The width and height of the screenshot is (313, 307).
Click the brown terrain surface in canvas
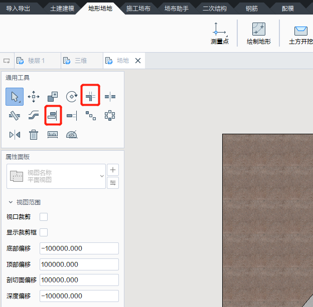(267, 219)
